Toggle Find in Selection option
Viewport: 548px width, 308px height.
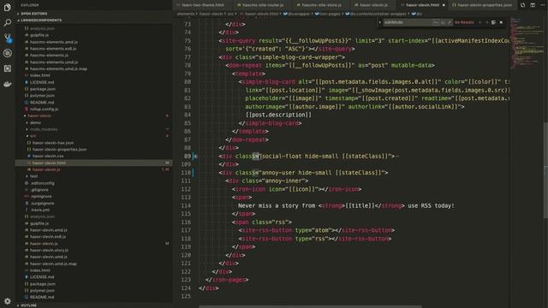tap(493, 22)
